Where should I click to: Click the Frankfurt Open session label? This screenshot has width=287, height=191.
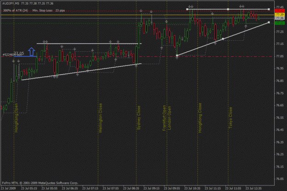(x=164, y=118)
